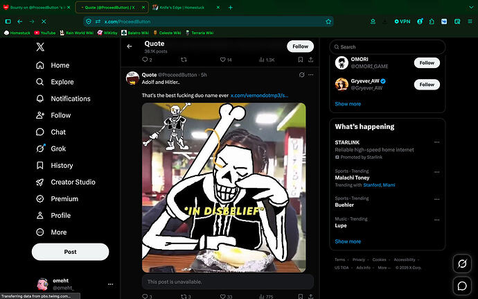Click the address bar URL
The image size is (478, 299).
[127, 22]
